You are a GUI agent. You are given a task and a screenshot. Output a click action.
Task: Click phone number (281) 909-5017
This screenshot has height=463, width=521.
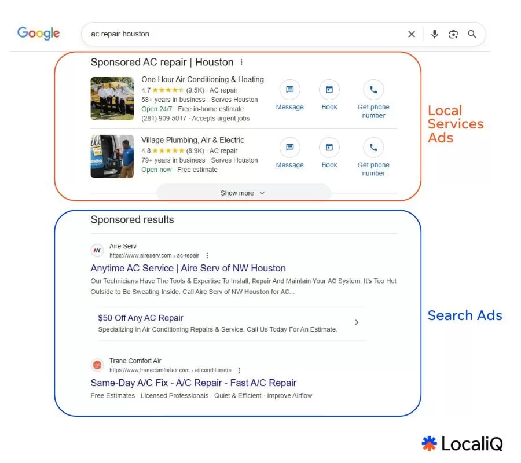pyautogui.click(x=164, y=118)
